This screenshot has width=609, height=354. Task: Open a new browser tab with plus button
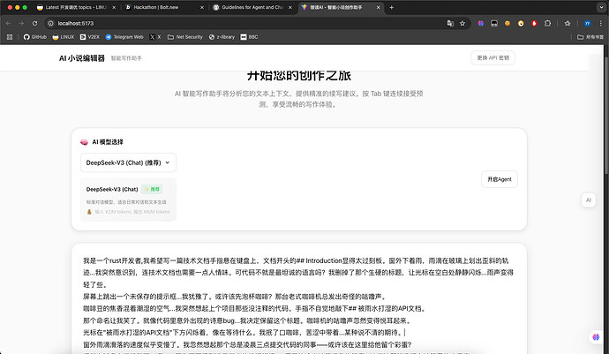coord(392,7)
